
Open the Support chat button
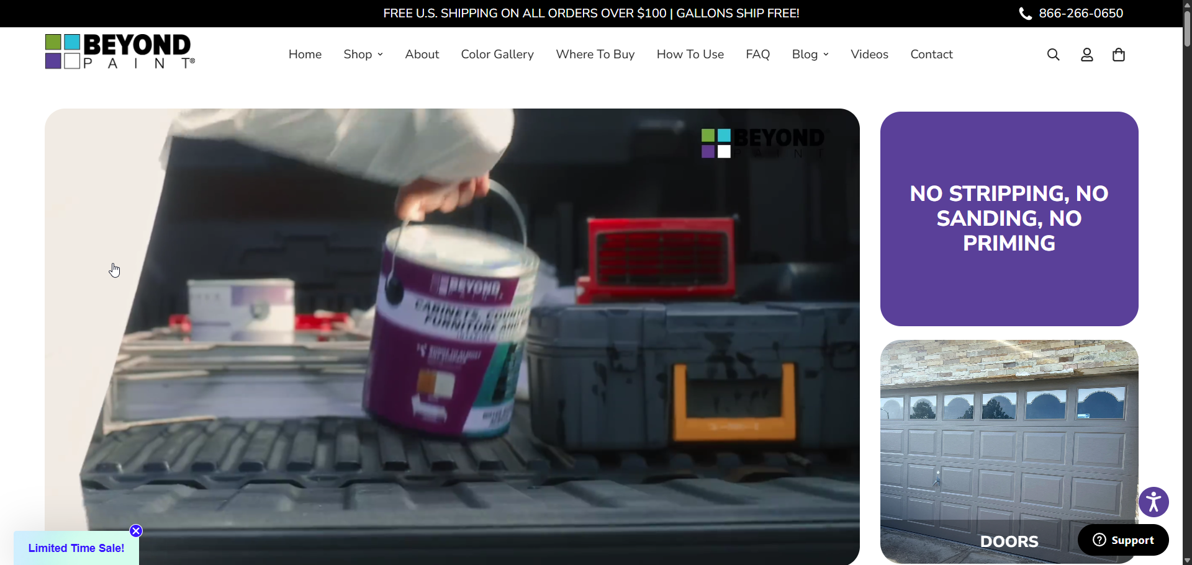coord(1123,540)
